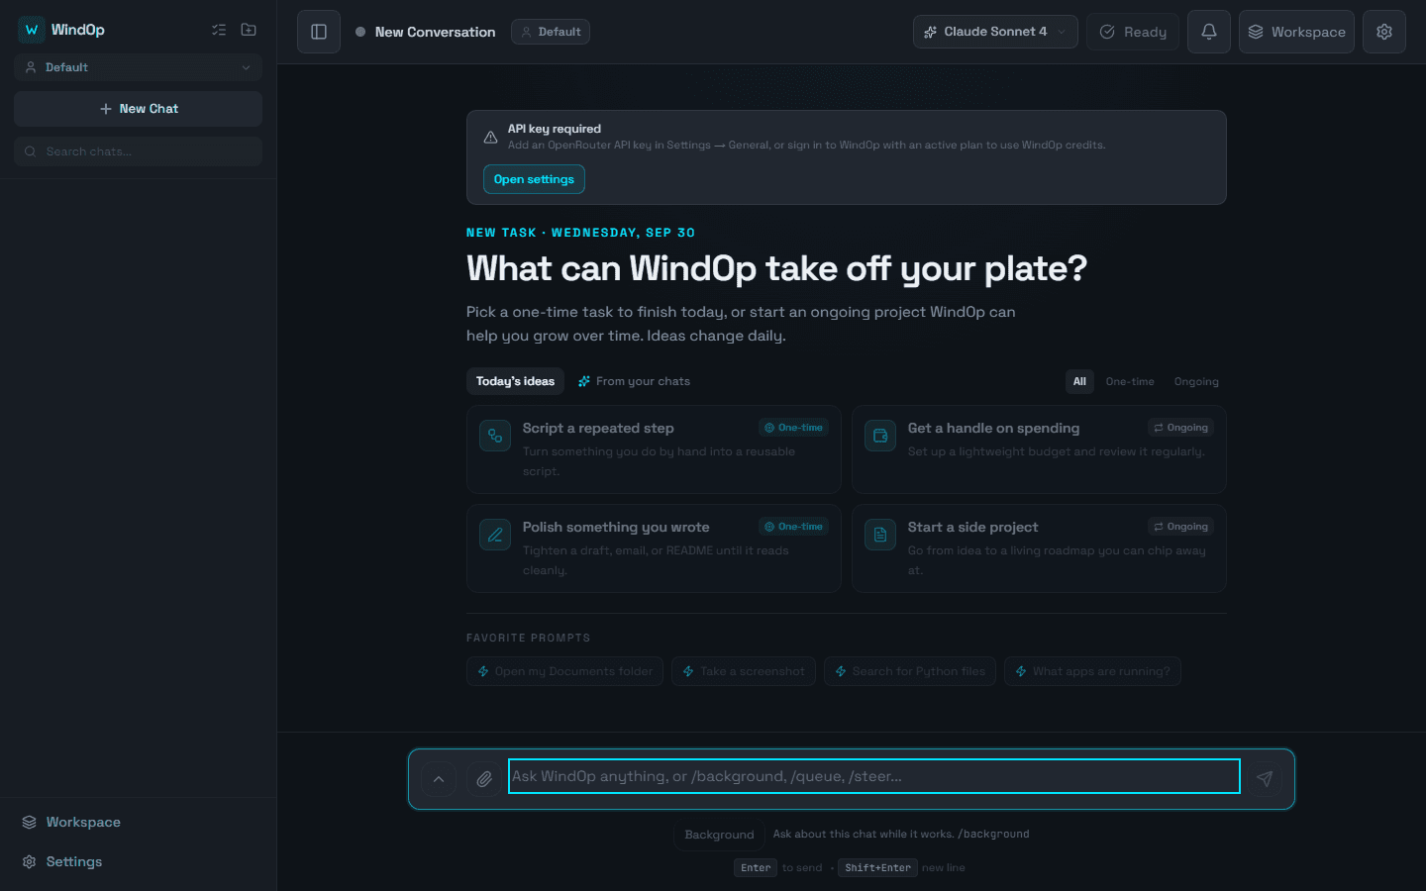Open the task list icon in sidebar header
The height and width of the screenshot is (891, 1426).
tap(219, 30)
